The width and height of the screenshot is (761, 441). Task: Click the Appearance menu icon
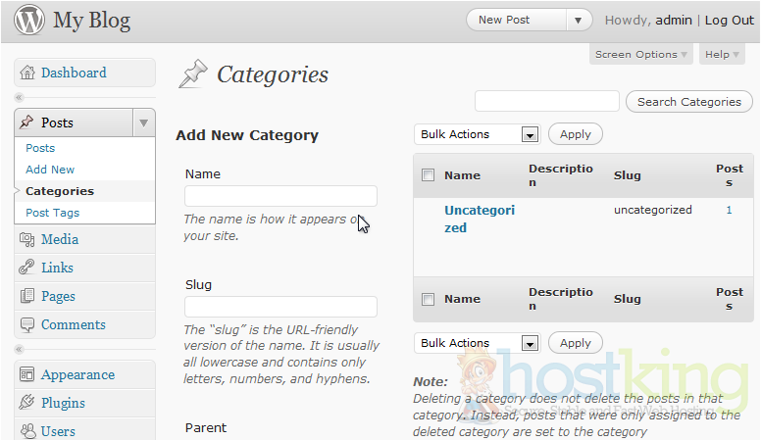click(27, 374)
